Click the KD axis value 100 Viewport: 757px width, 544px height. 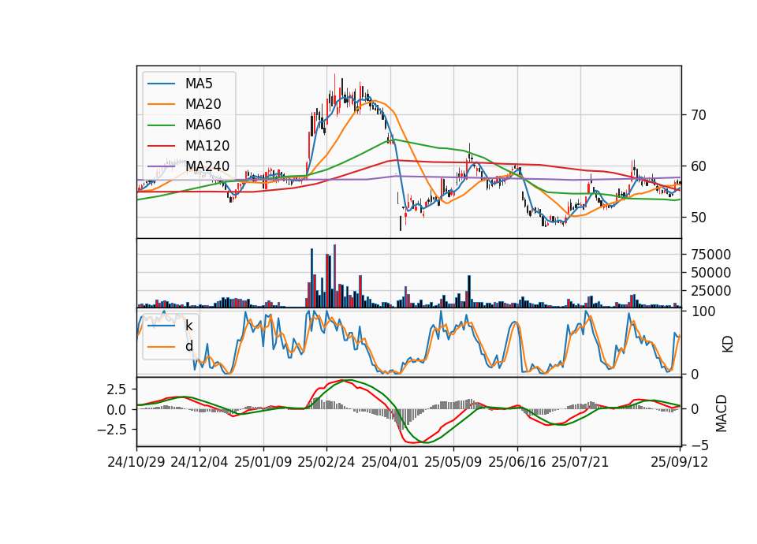coord(703,311)
